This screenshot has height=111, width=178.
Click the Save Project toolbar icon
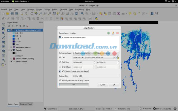12,13
